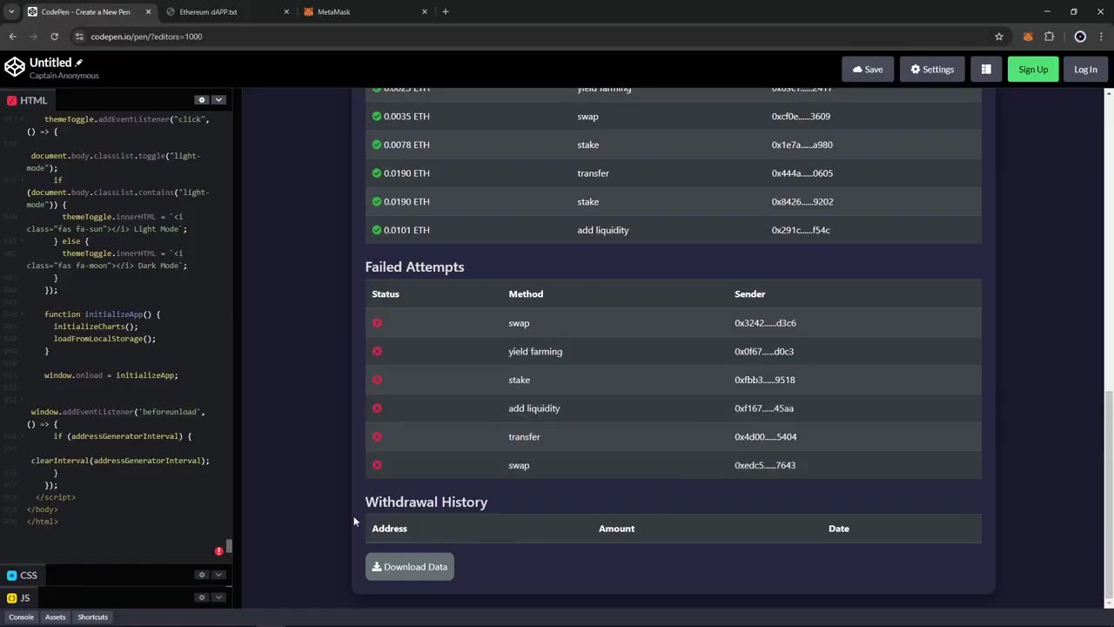Image resolution: width=1114 pixels, height=627 pixels.
Task: Click the red error indicator icon
Action: (x=218, y=551)
